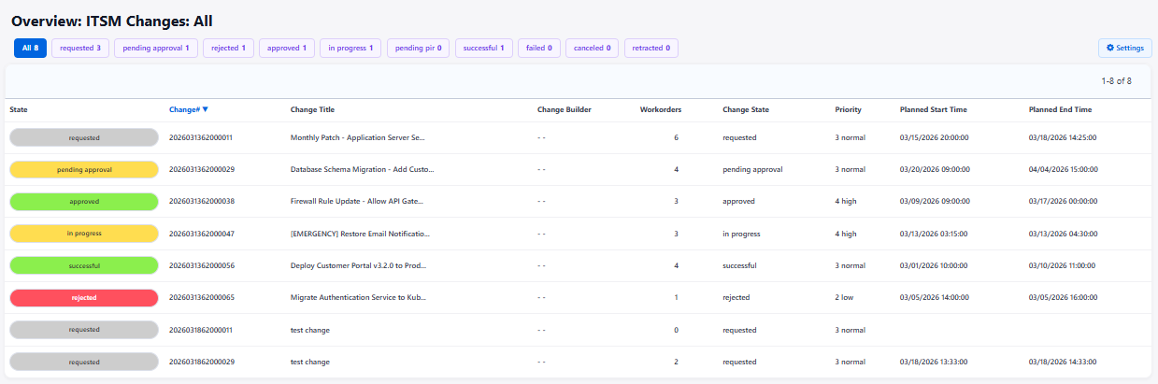
Task: Click planned end '03/17/2026 00:00:00'
Action: pos(1063,201)
